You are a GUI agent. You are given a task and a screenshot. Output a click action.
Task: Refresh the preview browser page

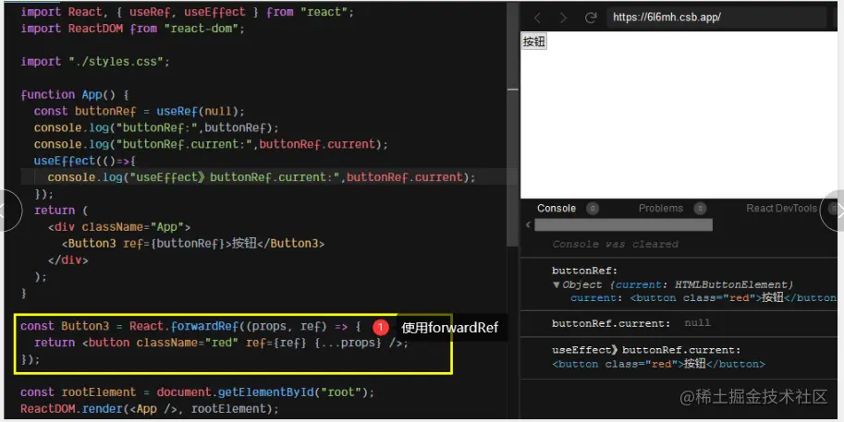pos(591,18)
